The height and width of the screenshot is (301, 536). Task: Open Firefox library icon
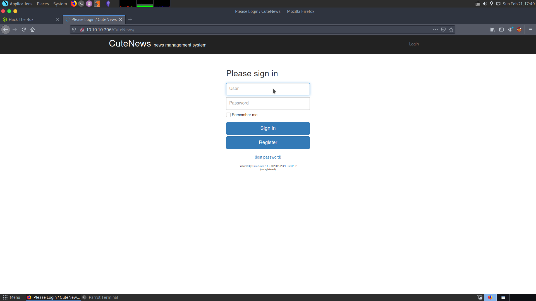[x=492, y=30]
